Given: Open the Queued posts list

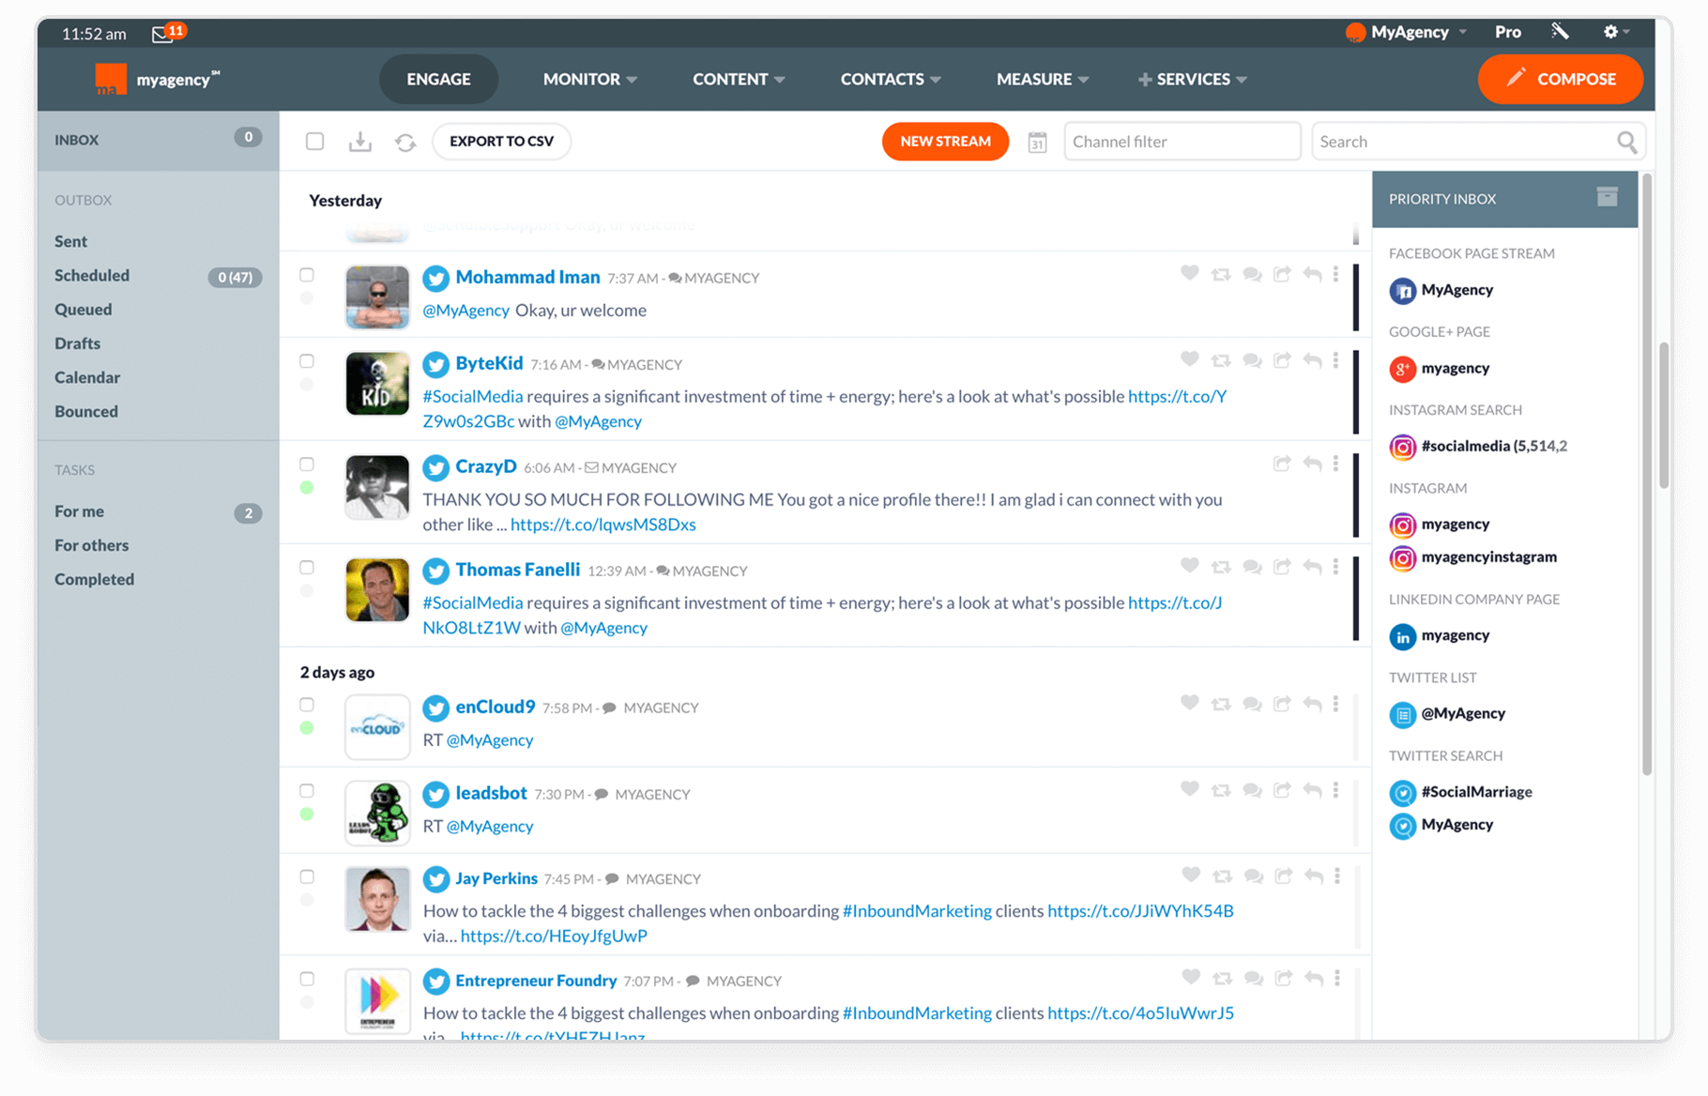Looking at the screenshot, I should click(x=83, y=310).
